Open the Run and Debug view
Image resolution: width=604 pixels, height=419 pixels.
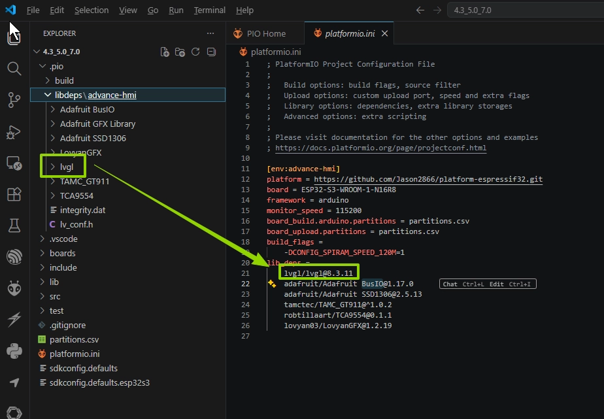14,131
